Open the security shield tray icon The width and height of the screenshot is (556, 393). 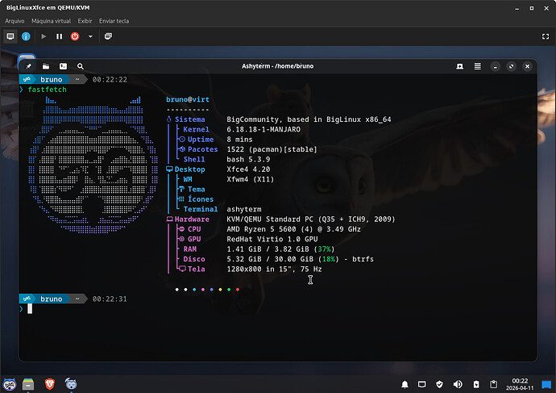point(439,384)
